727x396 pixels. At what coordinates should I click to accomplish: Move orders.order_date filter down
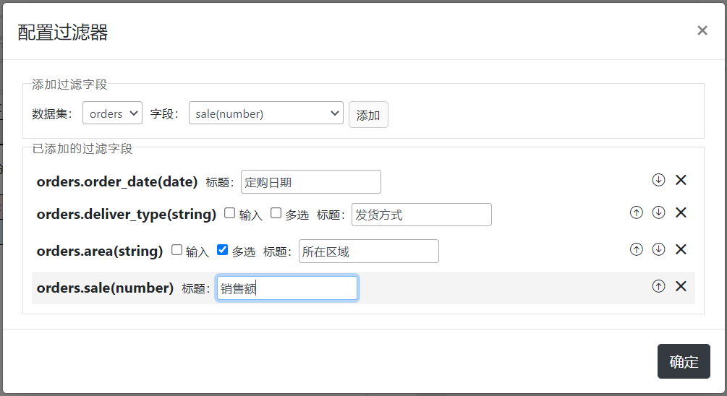pyautogui.click(x=658, y=180)
